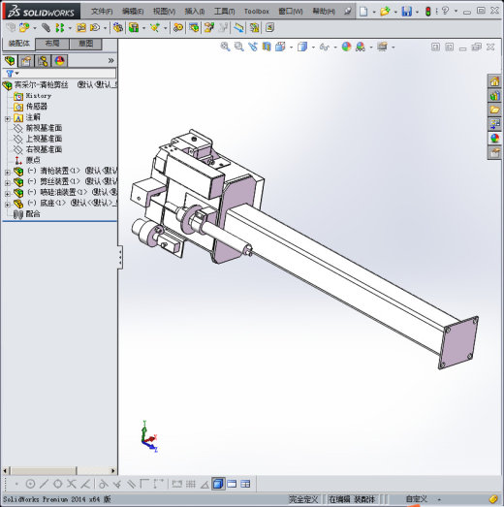Click the Reference Geometry icon
This screenshot has height=507, width=504.
155,28
